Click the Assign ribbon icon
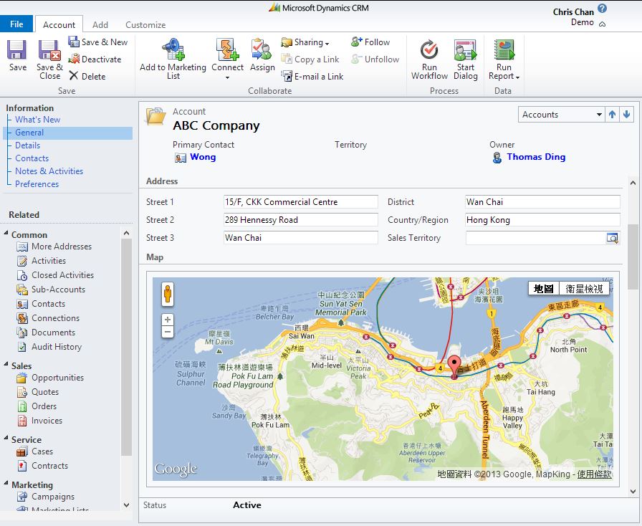 [262, 55]
